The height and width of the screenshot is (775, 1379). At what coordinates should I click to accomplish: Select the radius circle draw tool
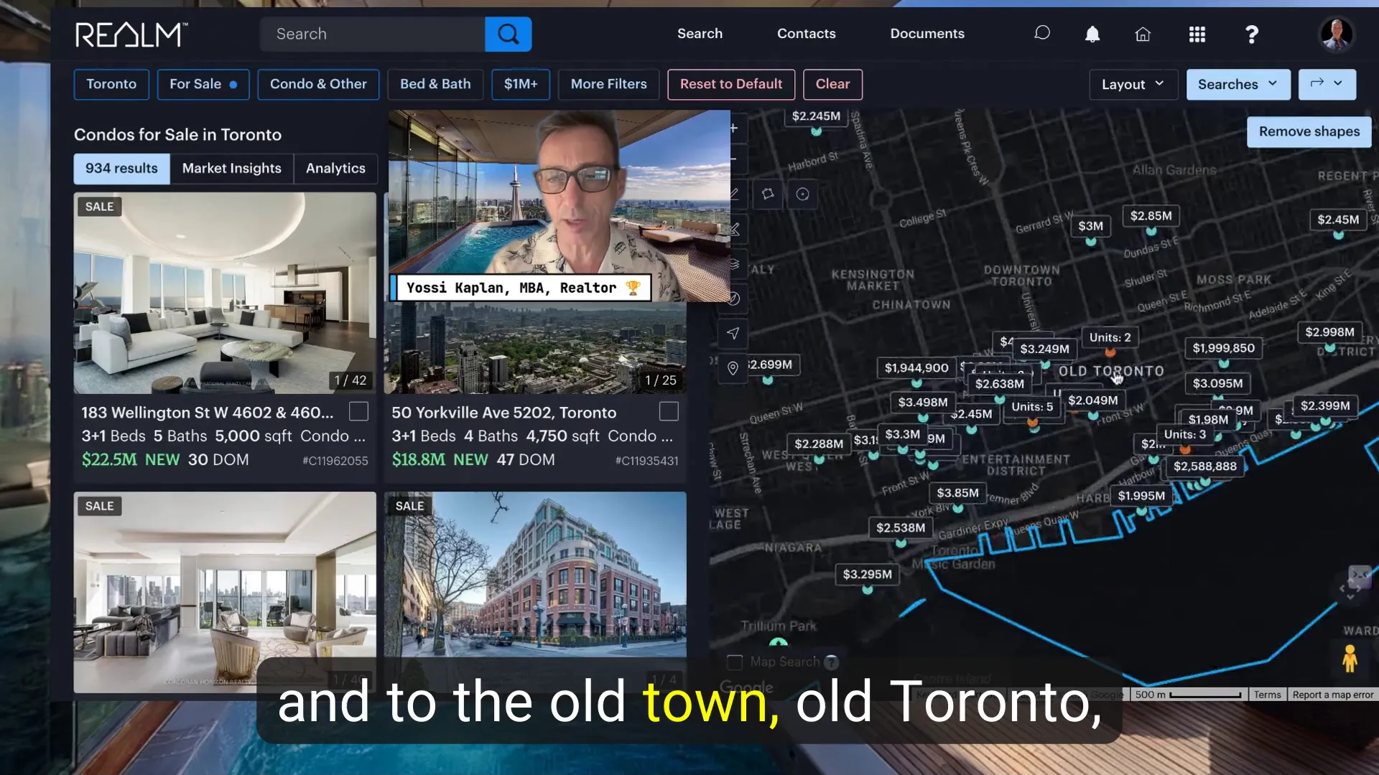click(x=803, y=194)
